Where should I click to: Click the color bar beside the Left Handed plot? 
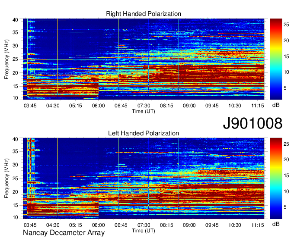click(x=276, y=178)
